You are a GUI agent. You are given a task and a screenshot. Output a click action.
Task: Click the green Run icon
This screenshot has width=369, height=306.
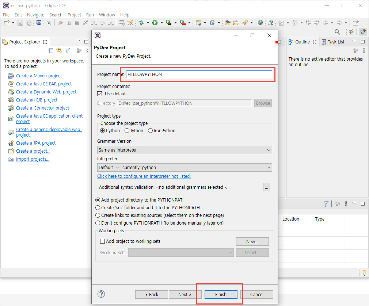pos(155,23)
